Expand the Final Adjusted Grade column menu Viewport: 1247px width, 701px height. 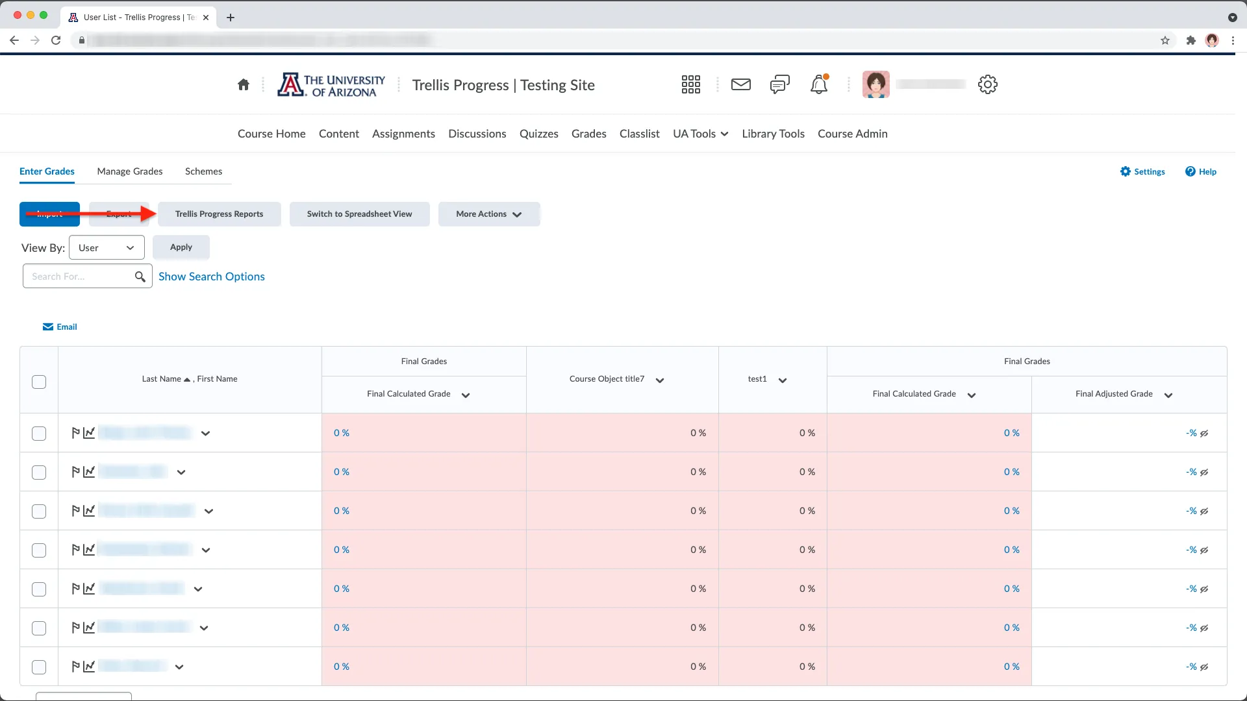1168,395
